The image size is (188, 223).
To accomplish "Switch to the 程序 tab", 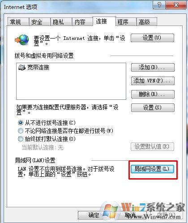I will tap(126, 22).
